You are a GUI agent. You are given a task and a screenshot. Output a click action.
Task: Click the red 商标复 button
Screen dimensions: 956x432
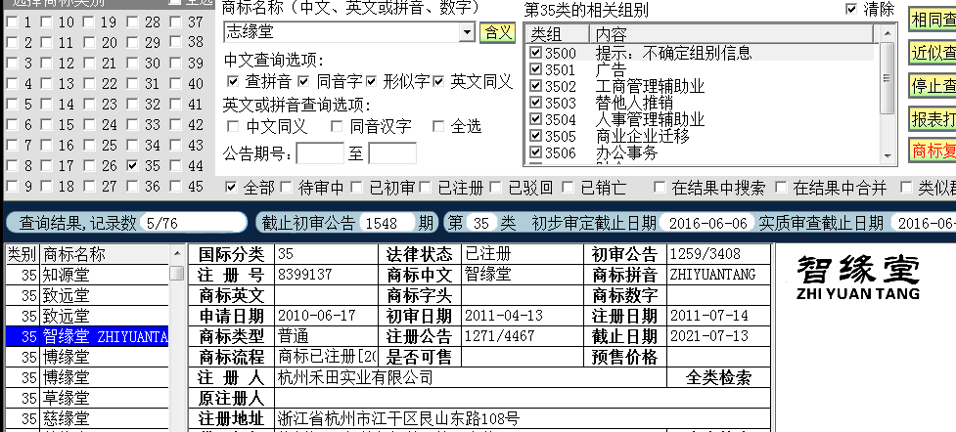(933, 150)
